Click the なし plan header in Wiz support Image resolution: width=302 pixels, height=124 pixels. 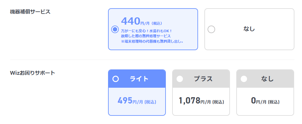[265, 79]
